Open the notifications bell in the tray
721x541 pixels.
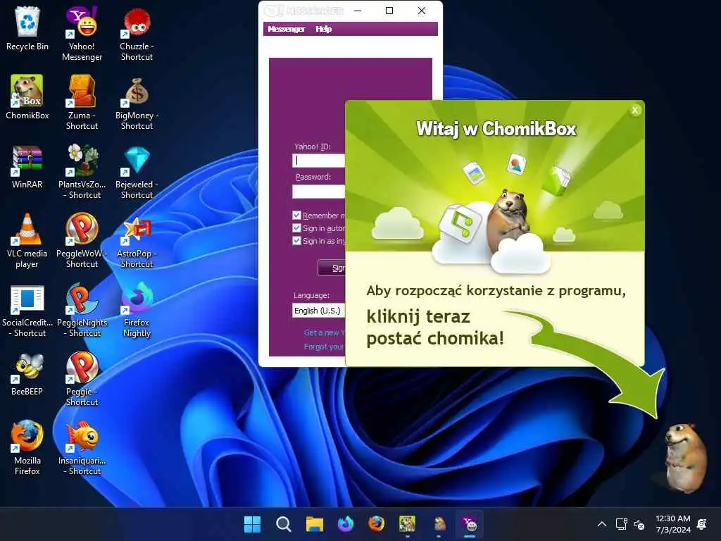click(x=702, y=524)
